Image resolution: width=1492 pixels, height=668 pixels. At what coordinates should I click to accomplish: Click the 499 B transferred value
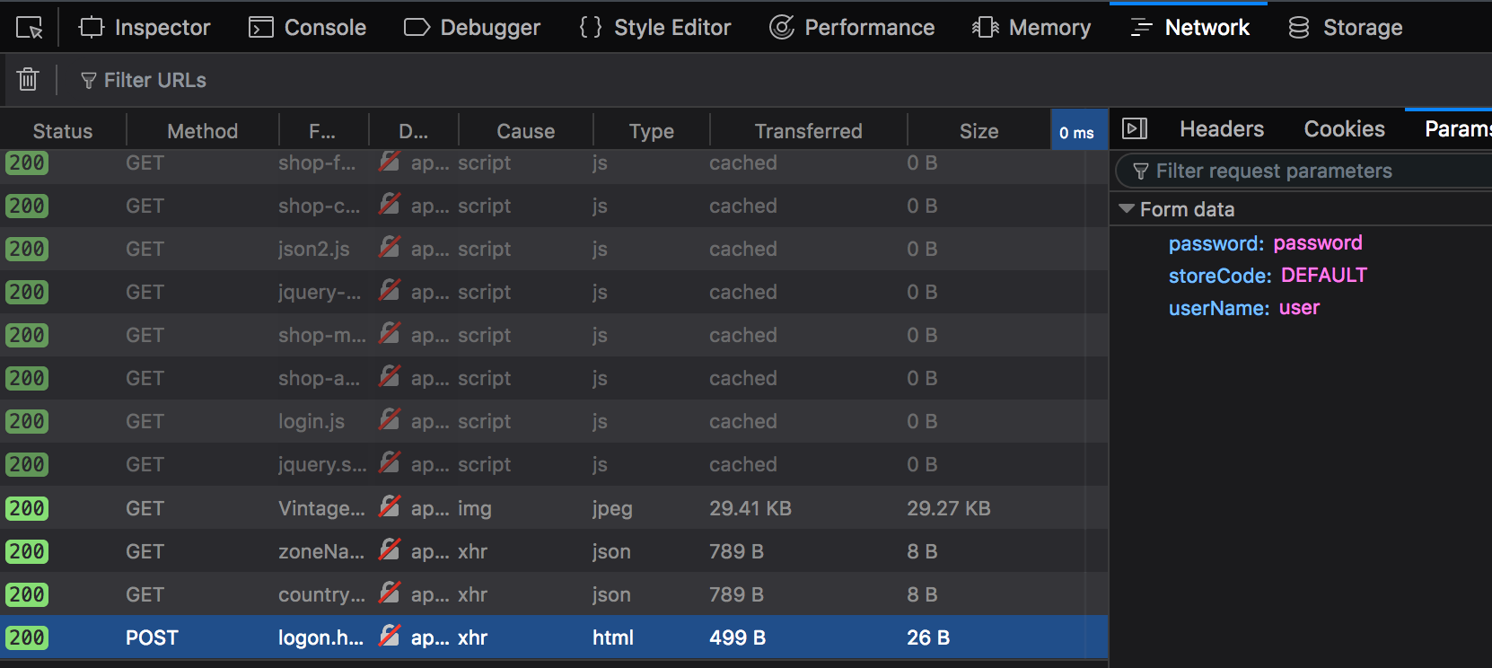(x=738, y=637)
